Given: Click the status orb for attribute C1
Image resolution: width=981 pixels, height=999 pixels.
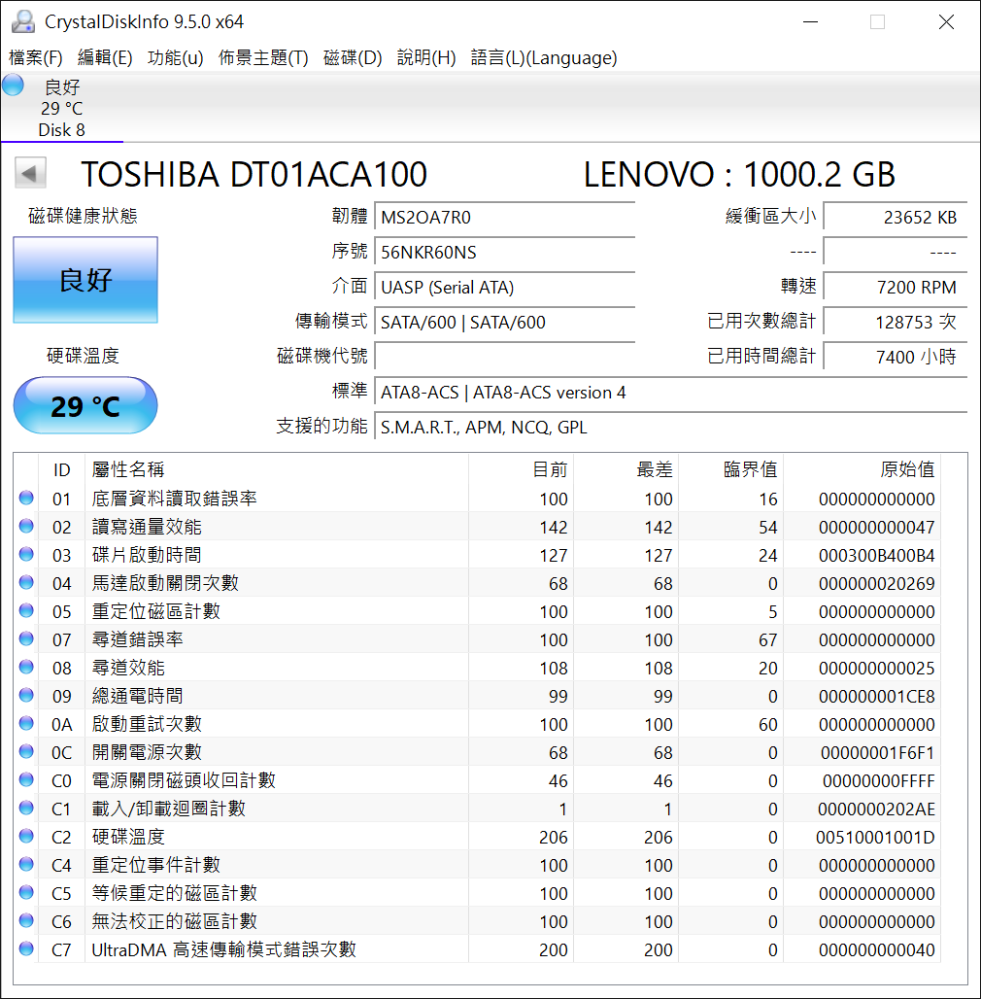Looking at the screenshot, I should (26, 808).
